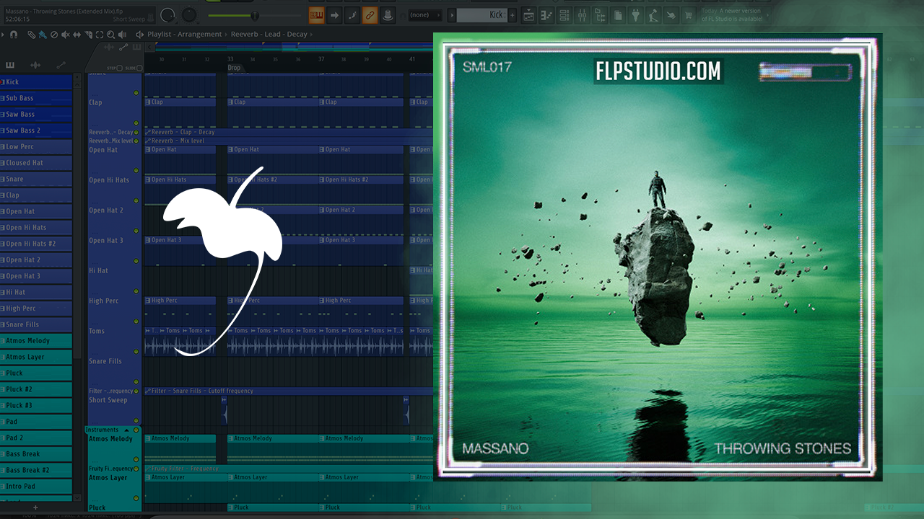Viewport: 924px width, 519px height.
Task: Click the newer version available notice
Action: click(x=731, y=15)
